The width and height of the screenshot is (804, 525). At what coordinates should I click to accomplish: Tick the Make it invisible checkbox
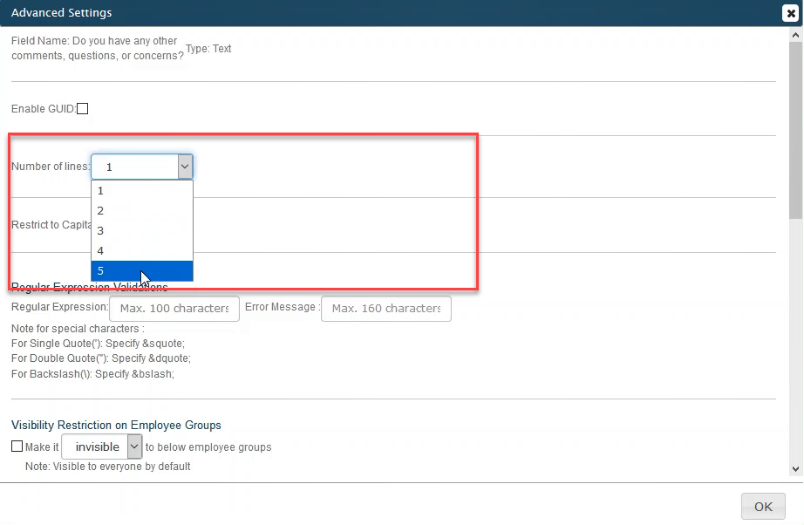(17, 447)
